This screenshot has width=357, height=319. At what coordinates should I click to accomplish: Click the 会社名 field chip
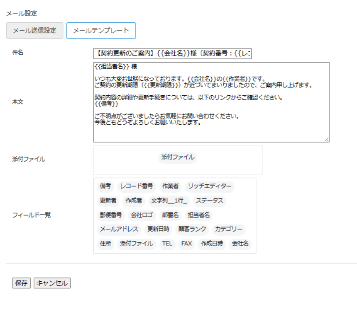pyautogui.click(x=240, y=244)
